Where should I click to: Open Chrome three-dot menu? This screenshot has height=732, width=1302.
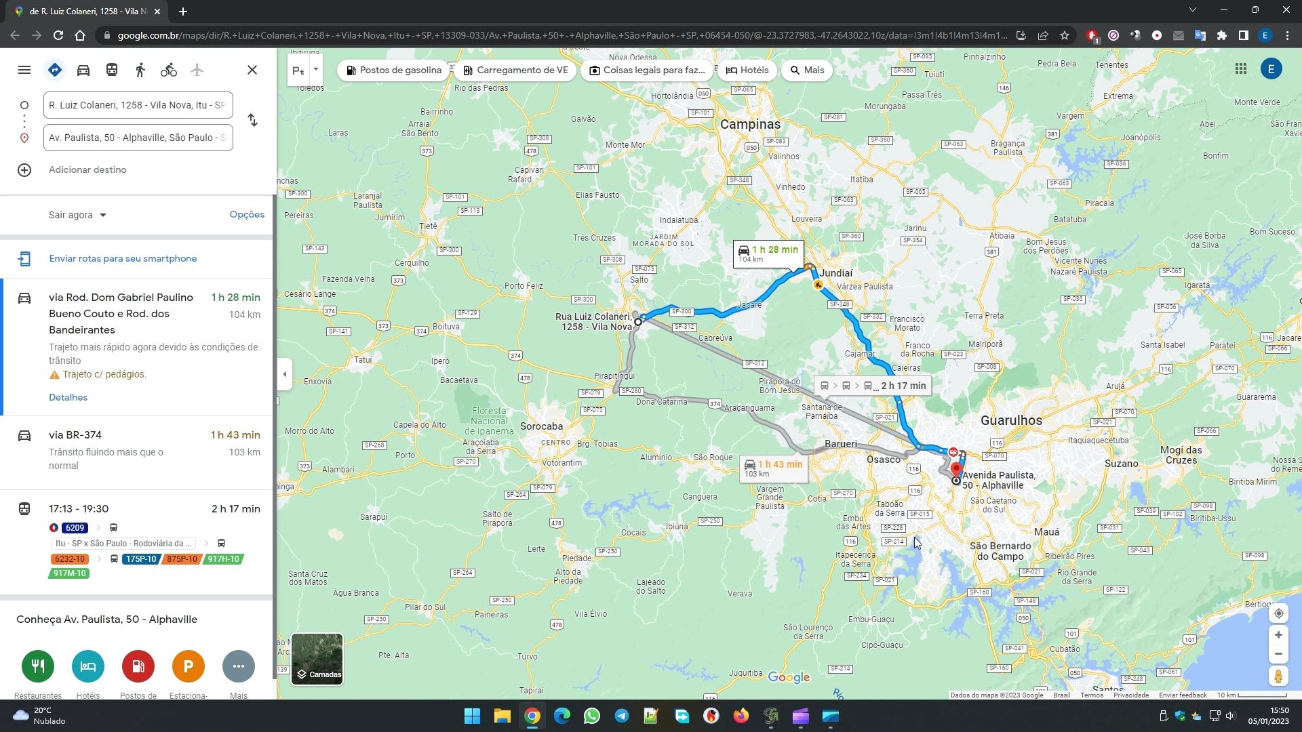pos(1287,35)
